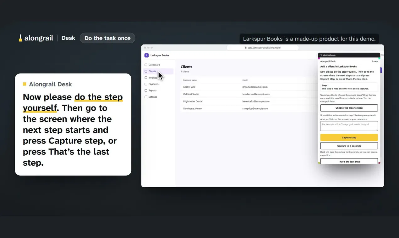The height and width of the screenshot is (238, 399).
Task: Click the email priya.nair@example.com
Action: coord(255,87)
